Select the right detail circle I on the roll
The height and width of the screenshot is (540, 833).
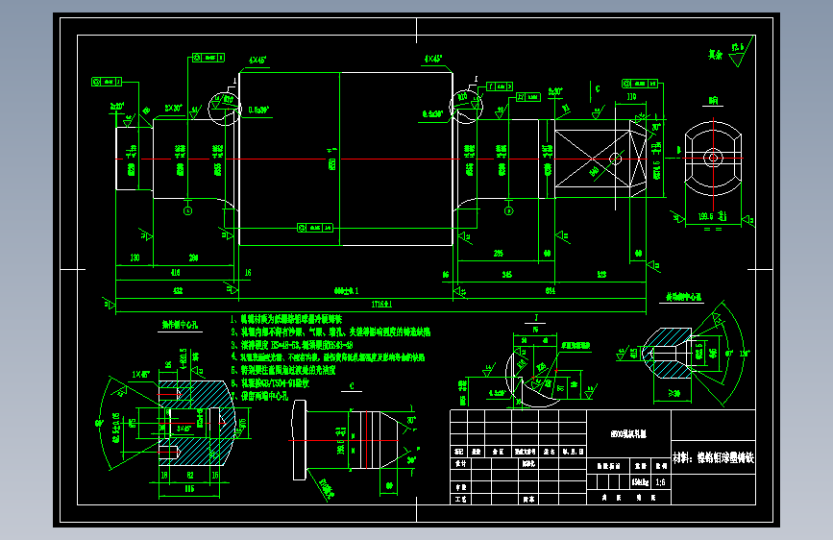coord(466,107)
